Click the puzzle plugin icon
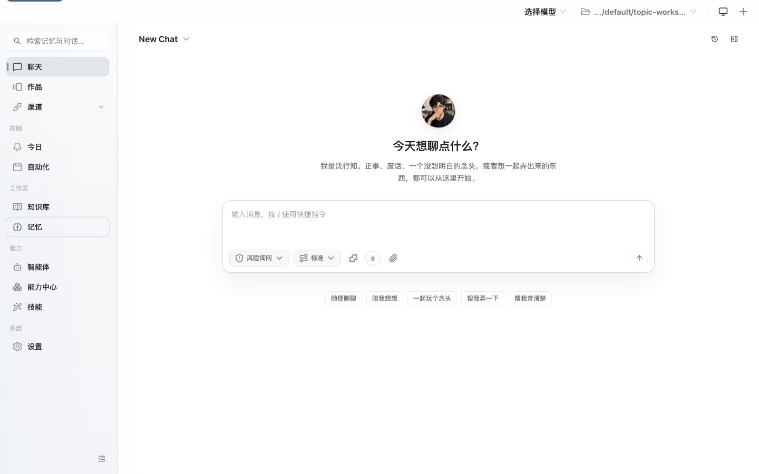The height and width of the screenshot is (474, 759). click(354, 258)
